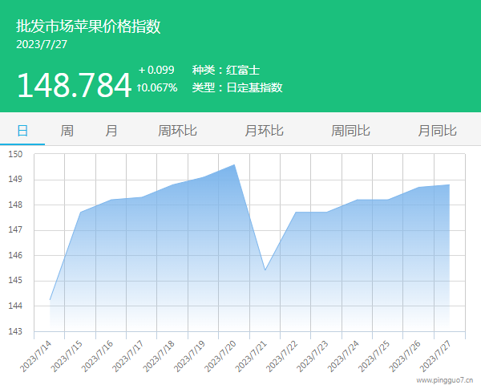Click the last data point at 2023/7/27
Viewport: 481px width, 389px height.
pos(450,185)
